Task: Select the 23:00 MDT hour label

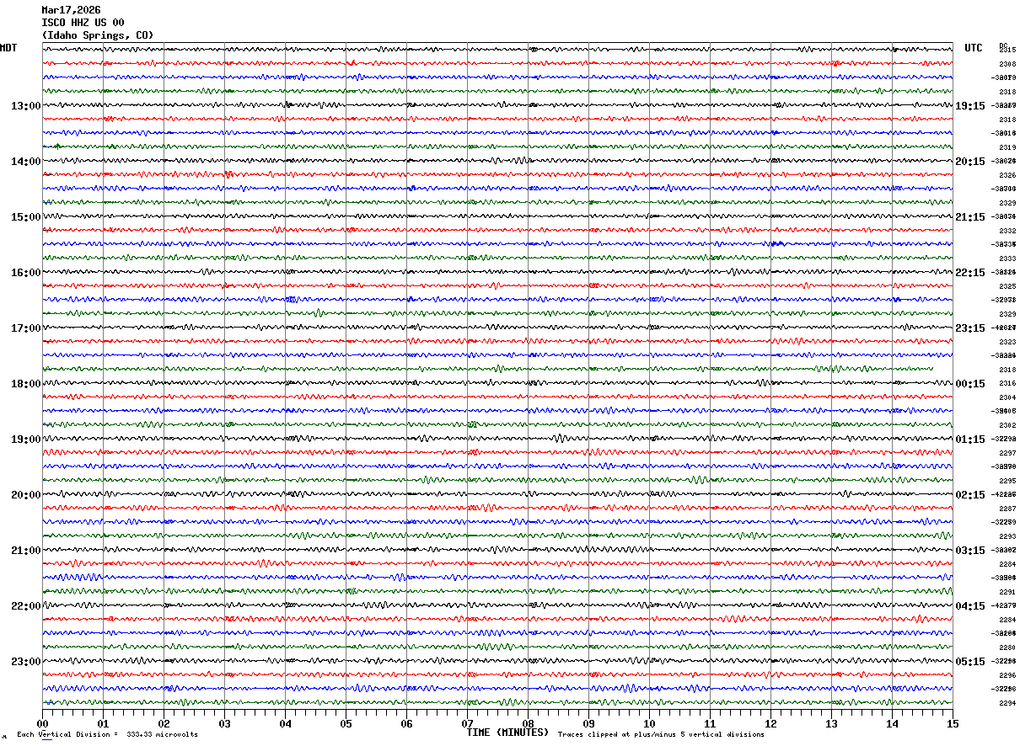Action: [25, 662]
